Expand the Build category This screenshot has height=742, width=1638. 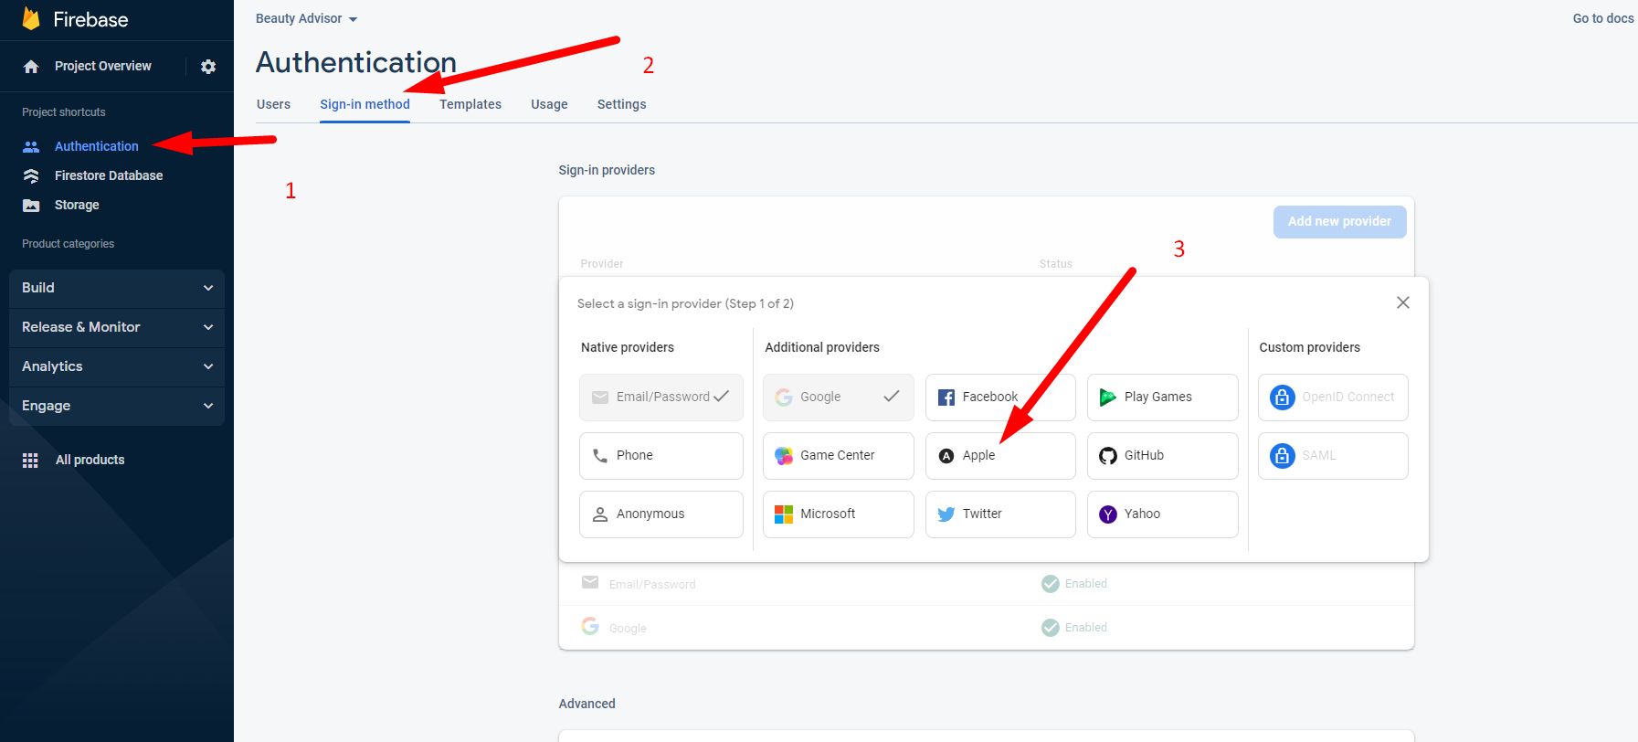(116, 288)
